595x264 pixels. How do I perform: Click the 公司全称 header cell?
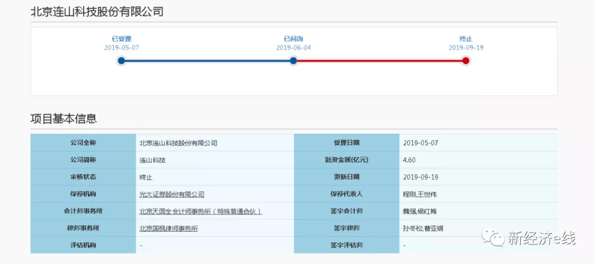point(83,143)
